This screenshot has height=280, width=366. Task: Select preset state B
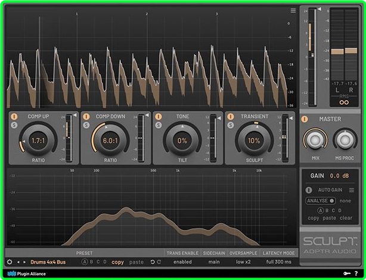pos(92,262)
